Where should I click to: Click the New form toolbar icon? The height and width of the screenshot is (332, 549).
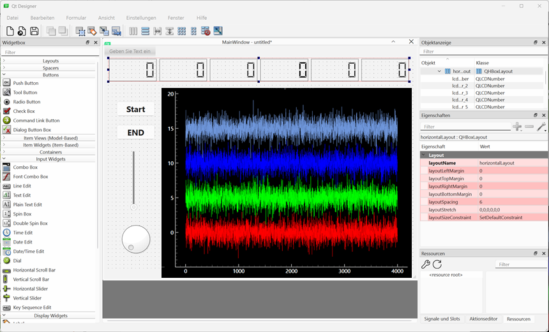(x=10, y=31)
